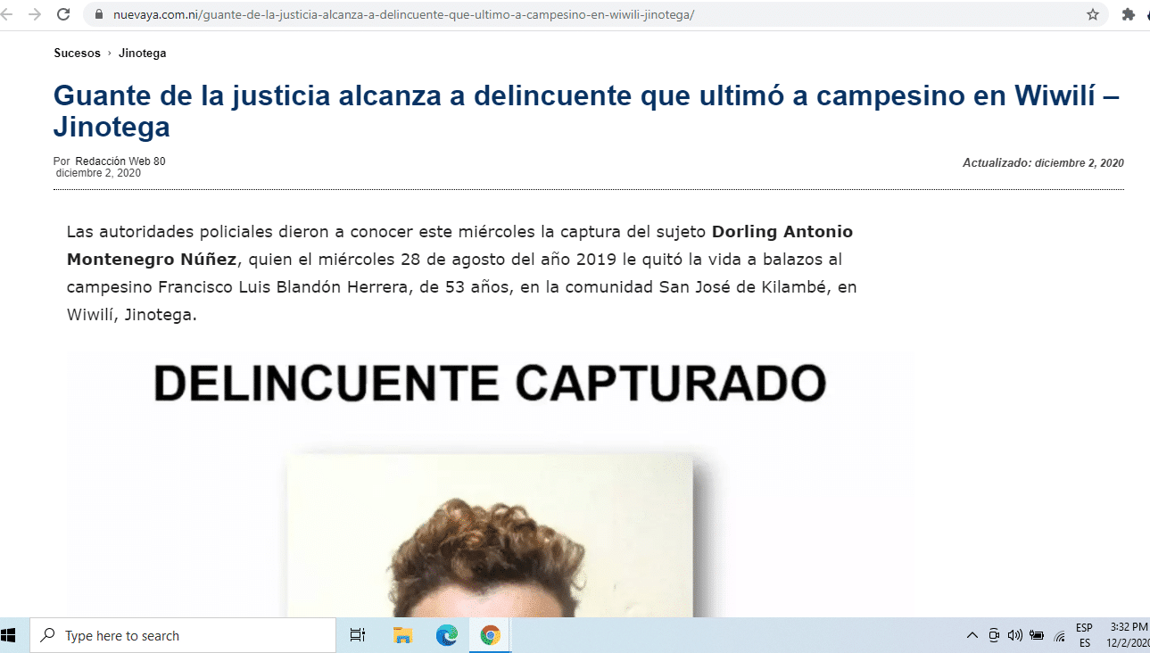Viewport: 1150px width, 653px height.
Task: Bookmark this page with the star icon
Action: 1092,14
